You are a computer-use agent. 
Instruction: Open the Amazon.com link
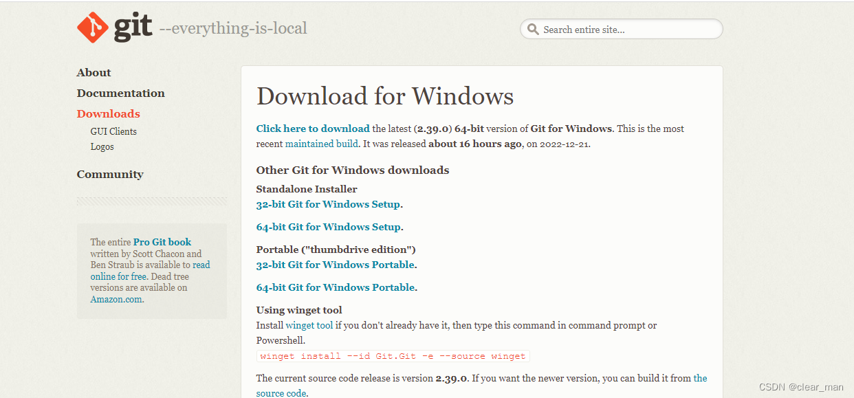coord(116,299)
